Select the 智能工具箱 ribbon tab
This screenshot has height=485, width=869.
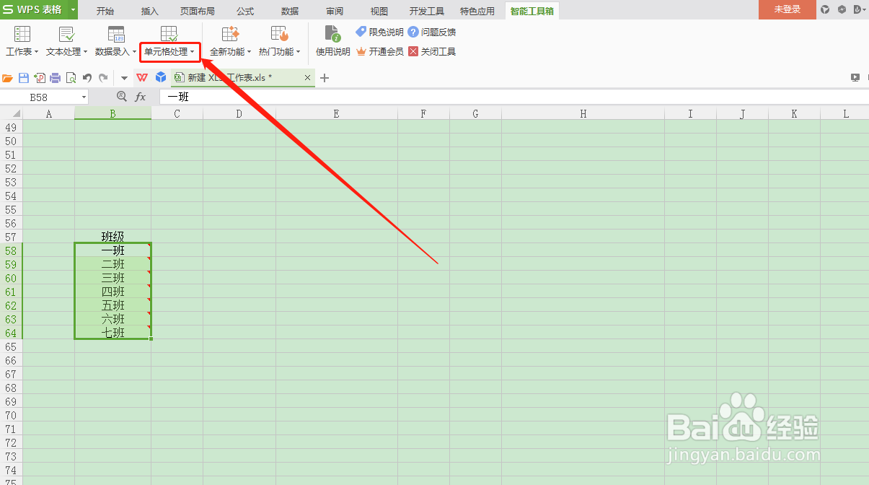(531, 11)
